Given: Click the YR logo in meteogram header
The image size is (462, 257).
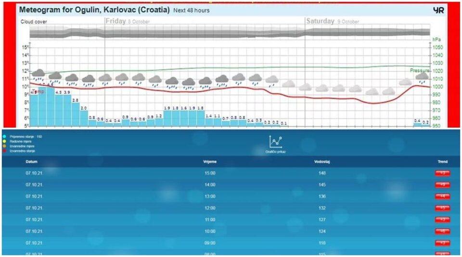Looking at the screenshot, I should click(438, 10).
